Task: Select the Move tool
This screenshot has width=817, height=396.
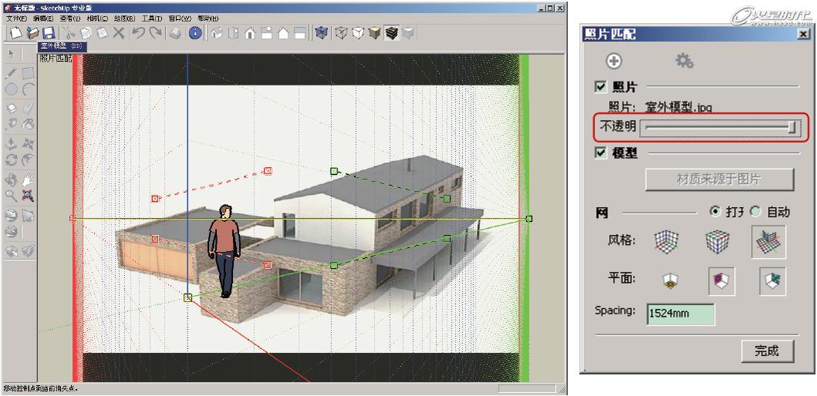Action: (x=28, y=143)
